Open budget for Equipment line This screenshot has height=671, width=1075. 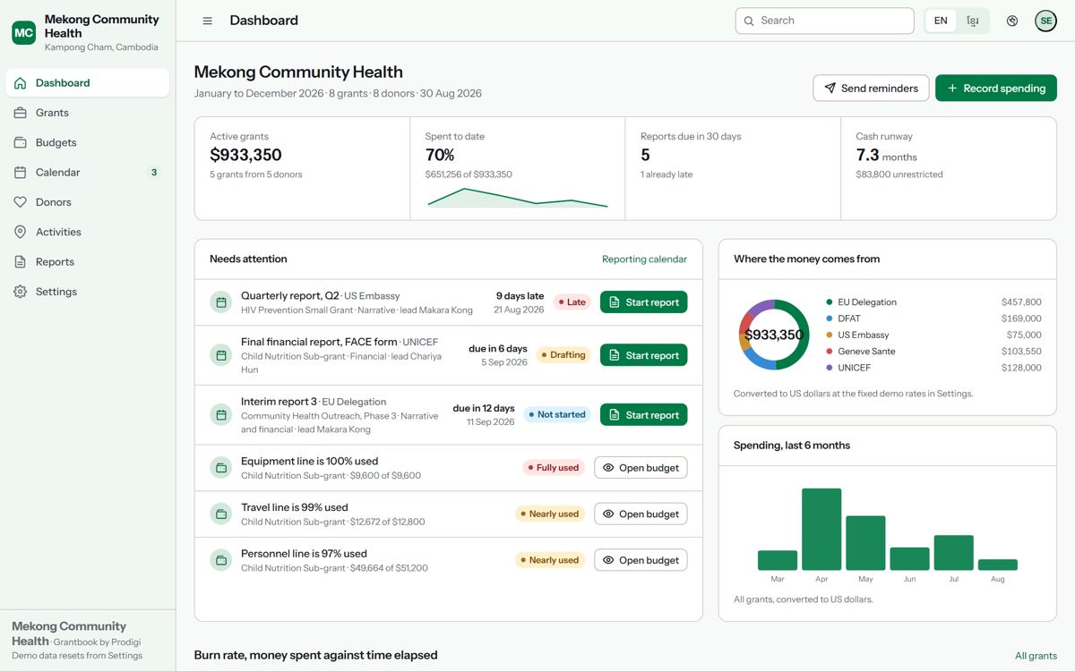641,468
